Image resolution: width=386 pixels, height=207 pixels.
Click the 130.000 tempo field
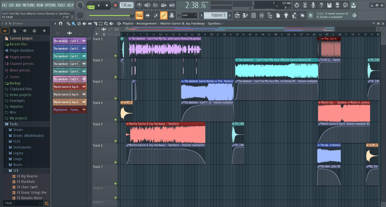[126, 5]
